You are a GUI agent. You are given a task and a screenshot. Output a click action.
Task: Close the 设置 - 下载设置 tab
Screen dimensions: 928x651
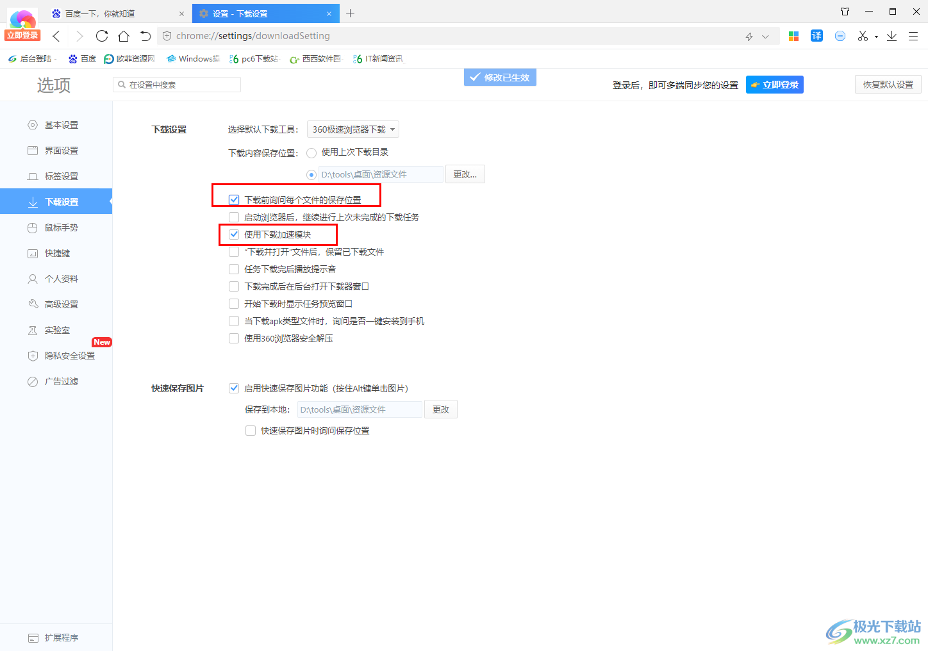[329, 13]
